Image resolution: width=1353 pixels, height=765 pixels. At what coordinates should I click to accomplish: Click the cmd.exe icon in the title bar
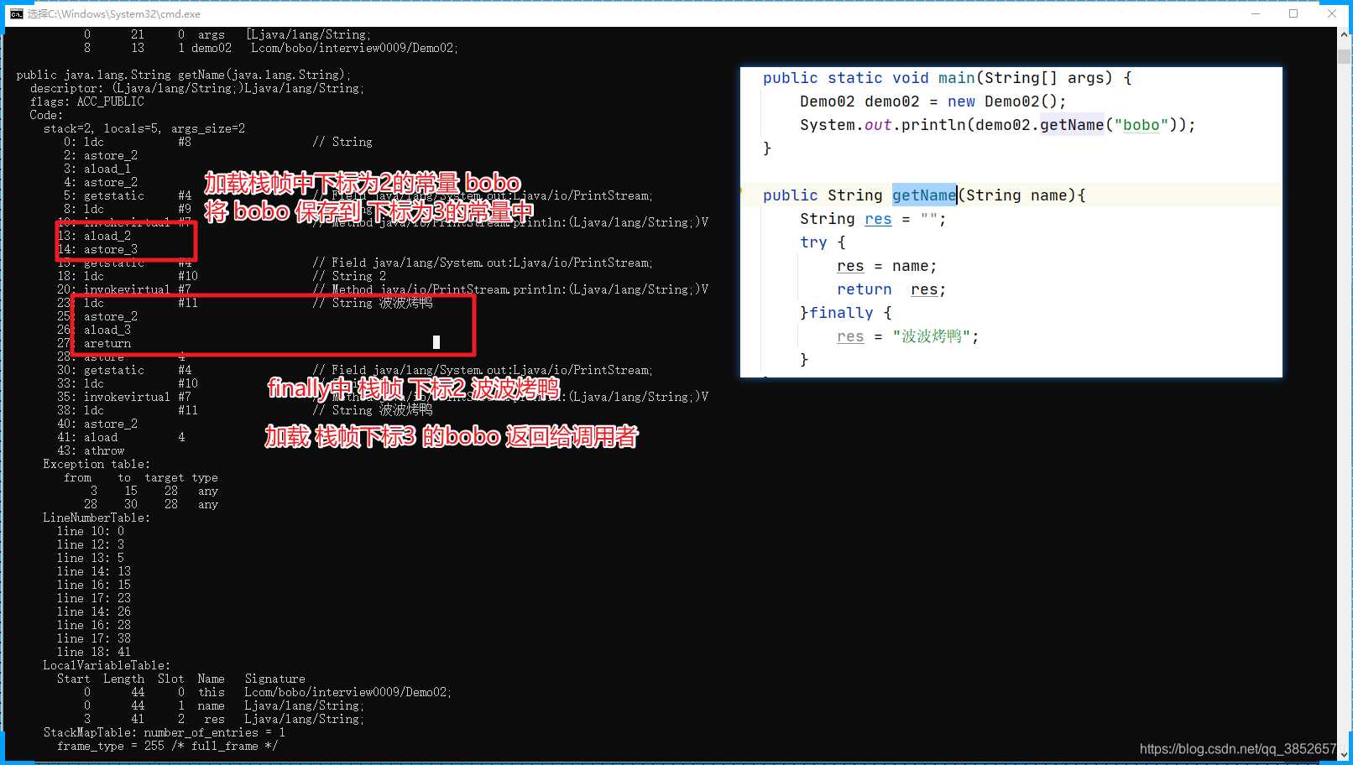[16, 13]
